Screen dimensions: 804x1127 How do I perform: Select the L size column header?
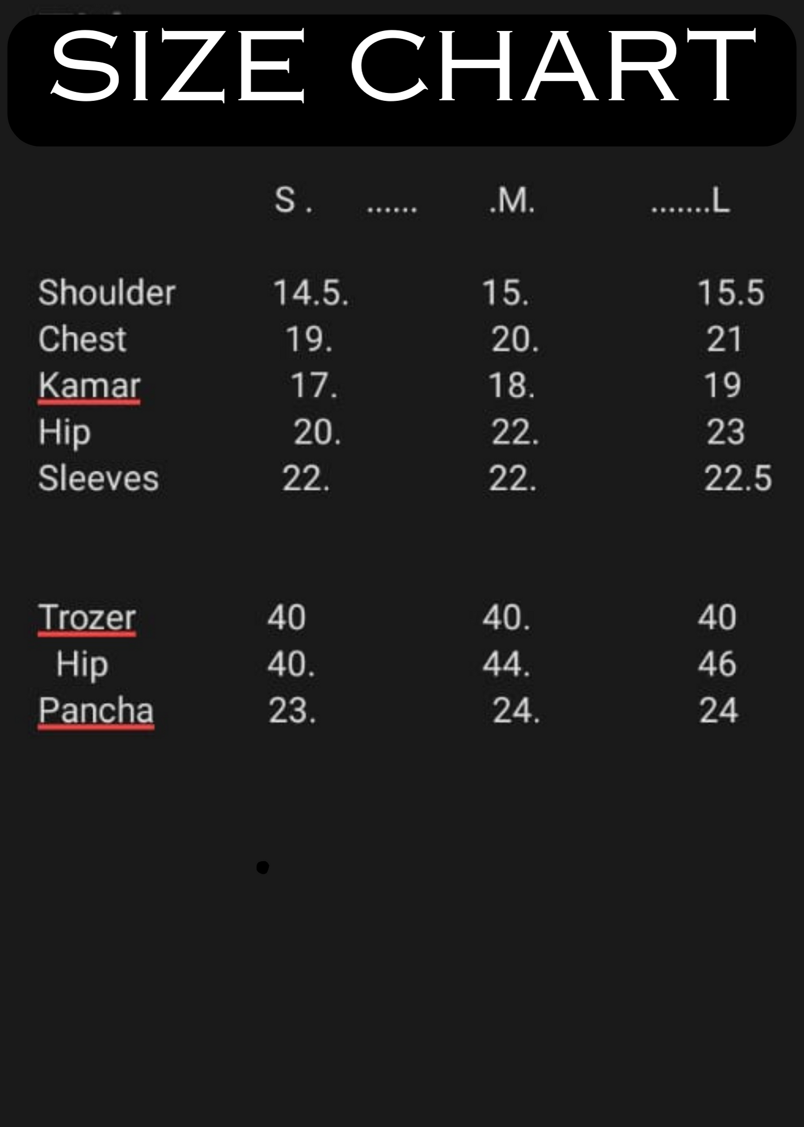(720, 201)
